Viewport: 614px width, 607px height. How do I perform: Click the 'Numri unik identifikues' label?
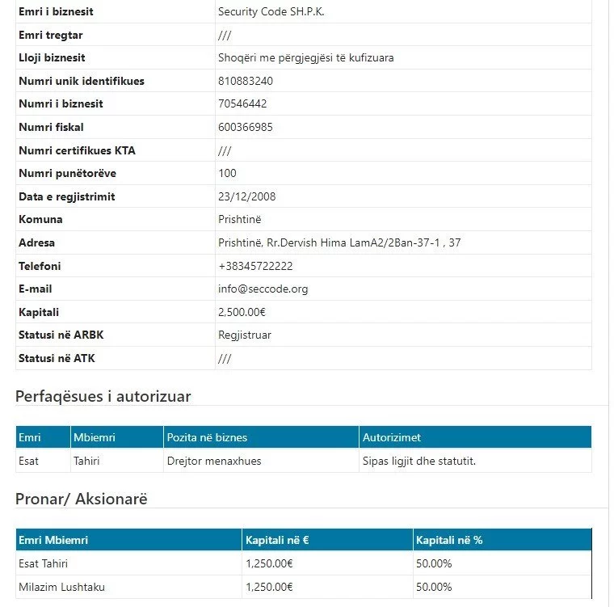pyautogui.click(x=82, y=81)
